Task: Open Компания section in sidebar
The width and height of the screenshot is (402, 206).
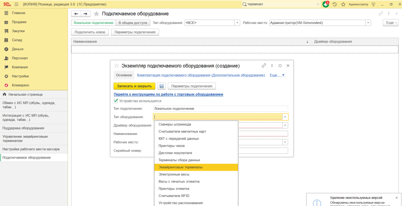Action: tap(20, 67)
